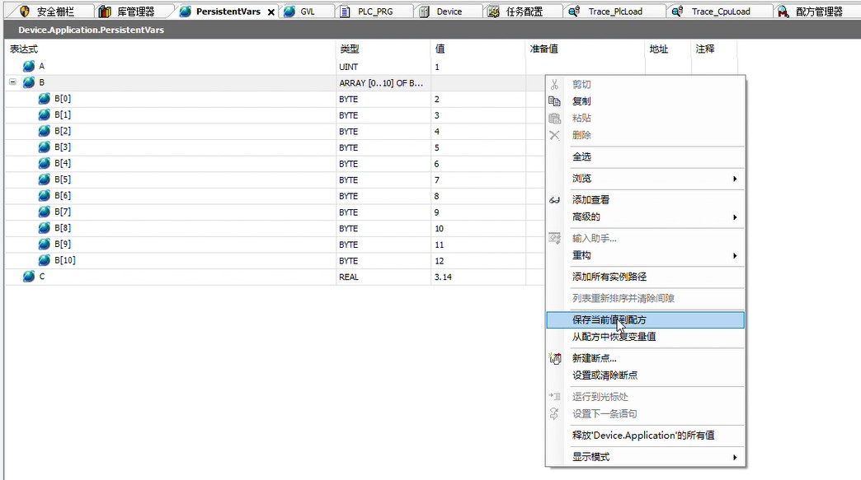
Task: Select 添加所有实例路径 menu entry
Action: tap(645, 277)
